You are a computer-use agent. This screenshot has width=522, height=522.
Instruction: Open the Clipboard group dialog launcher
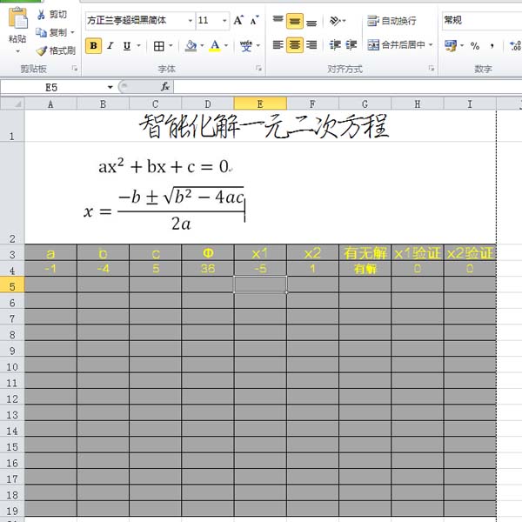tap(75, 68)
